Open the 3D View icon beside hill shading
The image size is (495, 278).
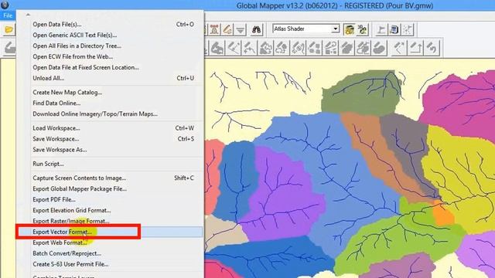[x=363, y=29]
